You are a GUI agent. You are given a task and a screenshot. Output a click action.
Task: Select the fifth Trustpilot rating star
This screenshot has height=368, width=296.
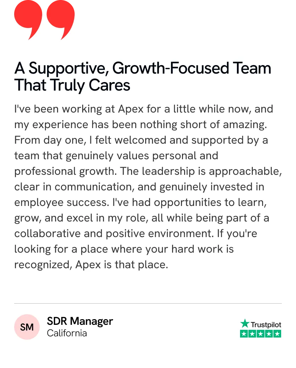[x=277, y=334]
